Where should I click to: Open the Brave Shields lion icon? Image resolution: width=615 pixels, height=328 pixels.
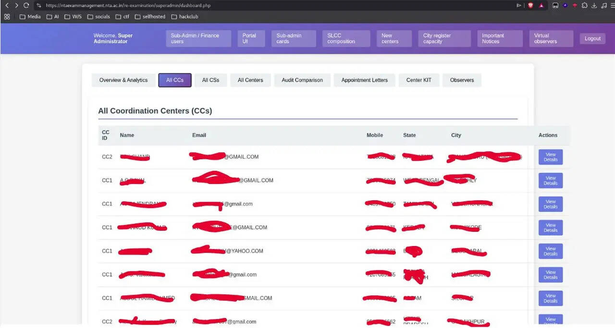click(530, 5)
